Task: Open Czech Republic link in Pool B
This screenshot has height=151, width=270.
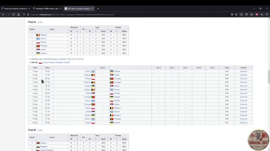Action: [47, 150]
